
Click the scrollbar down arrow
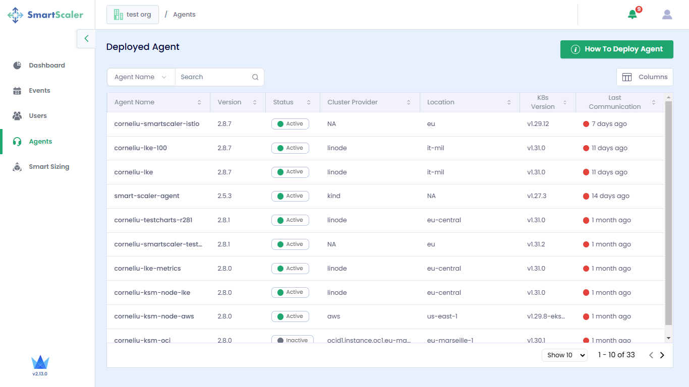[669, 338]
